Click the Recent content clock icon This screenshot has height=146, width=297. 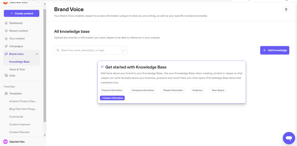[6, 31]
